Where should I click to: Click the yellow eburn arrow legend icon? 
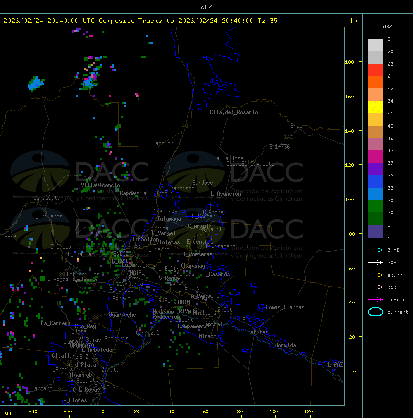375,275
